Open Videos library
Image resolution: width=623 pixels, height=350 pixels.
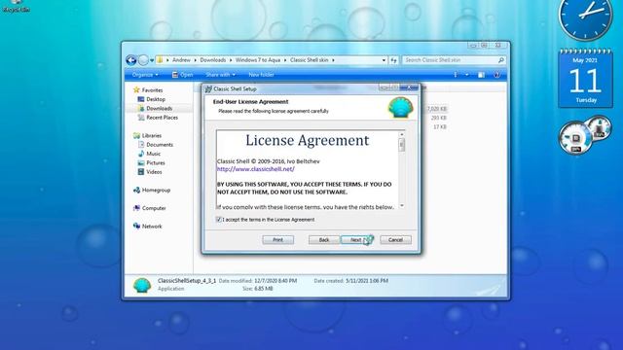click(154, 172)
